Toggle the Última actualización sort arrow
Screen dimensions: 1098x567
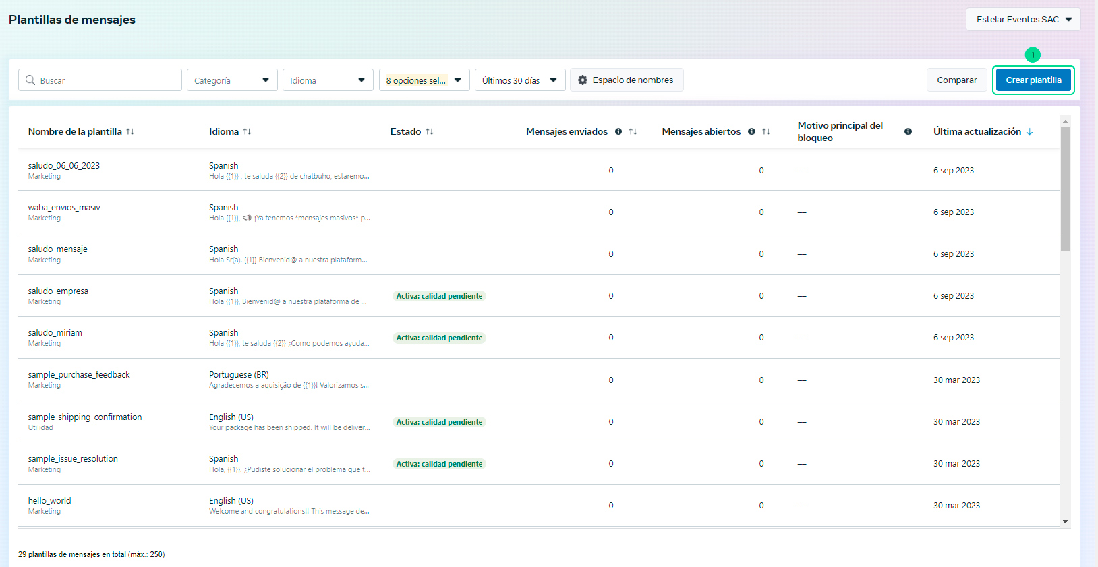pyautogui.click(x=1029, y=132)
